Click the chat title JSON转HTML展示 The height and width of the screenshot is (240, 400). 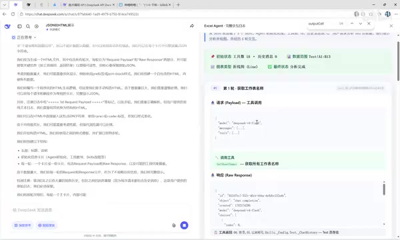coord(60,25)
